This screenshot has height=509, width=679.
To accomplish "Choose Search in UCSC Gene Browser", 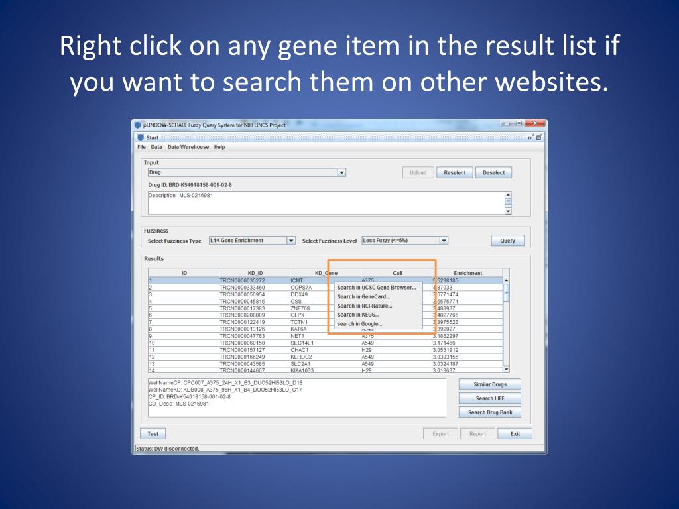I will (x=377, y=288).
